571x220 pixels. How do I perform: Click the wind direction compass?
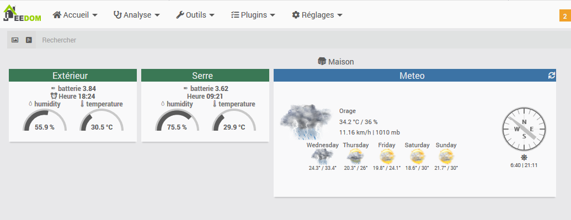point(524,129)
